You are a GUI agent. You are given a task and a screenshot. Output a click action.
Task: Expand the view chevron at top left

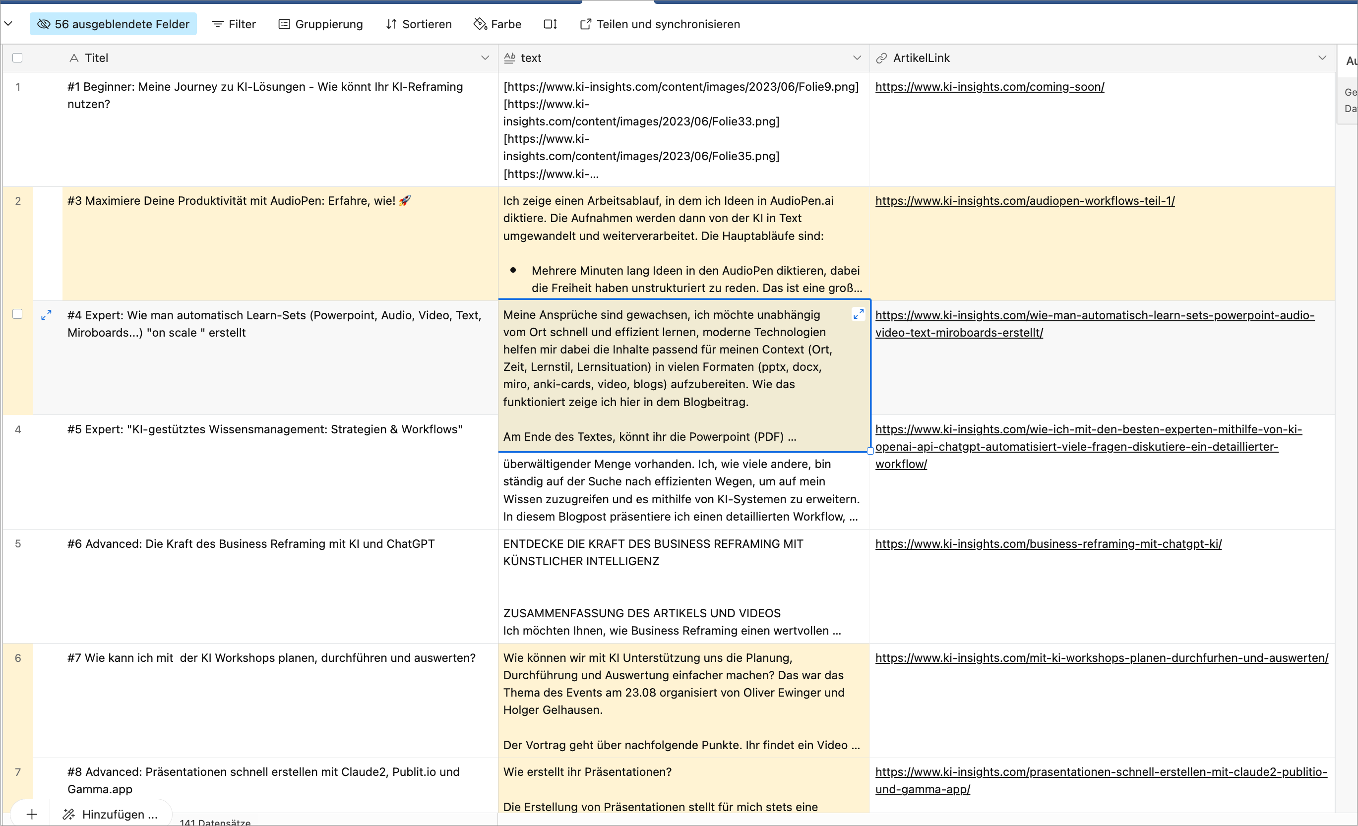coord(8,24)
